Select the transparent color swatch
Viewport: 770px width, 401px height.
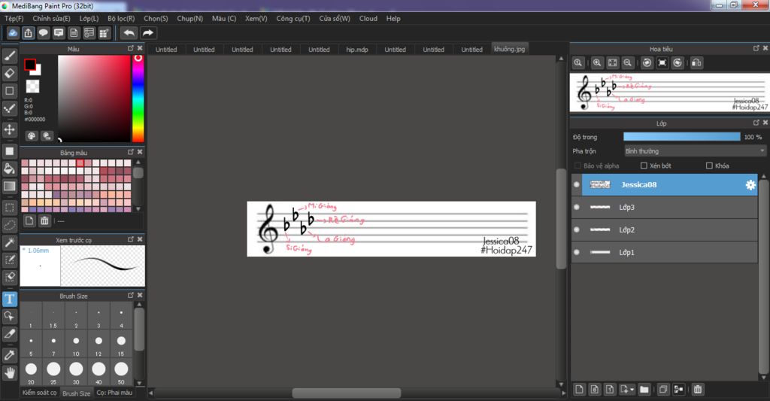coord(32,86)
